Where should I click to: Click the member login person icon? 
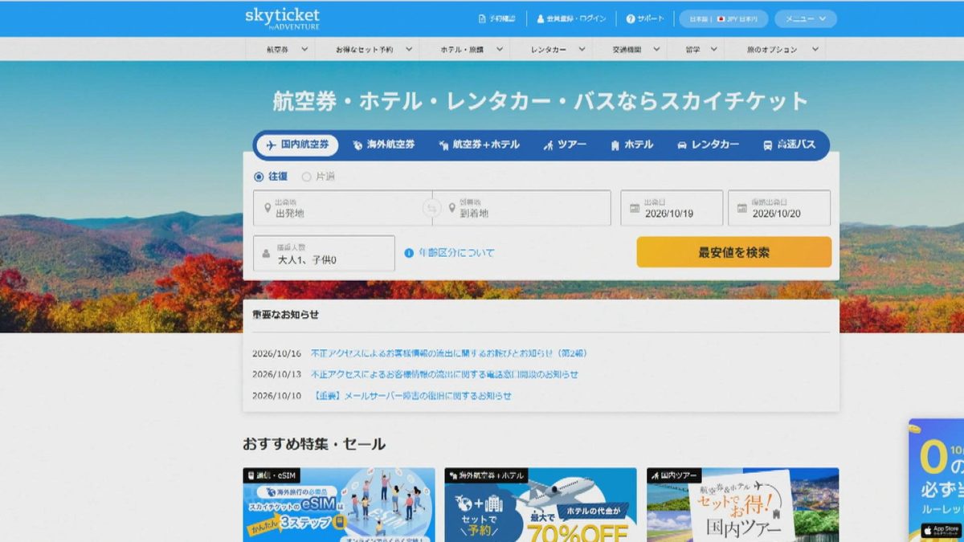coord(541,18)
